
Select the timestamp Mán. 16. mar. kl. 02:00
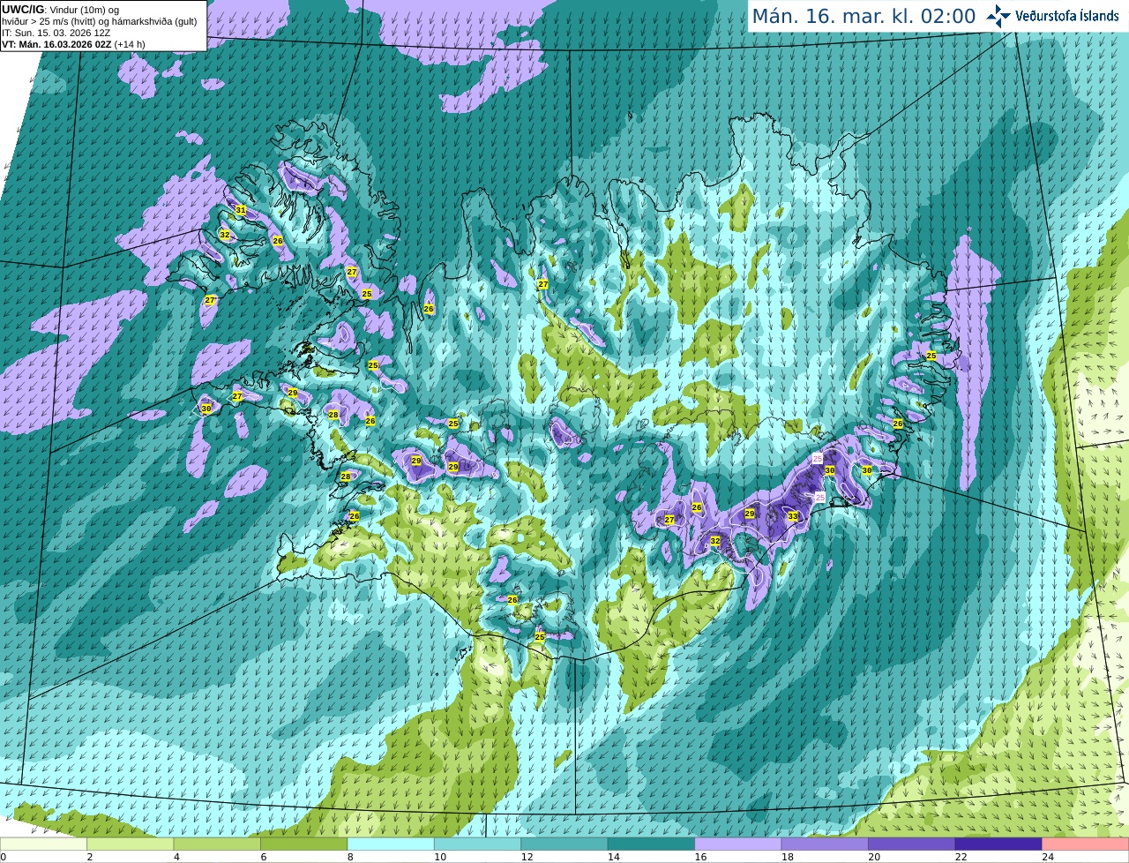tap(864, 17)
